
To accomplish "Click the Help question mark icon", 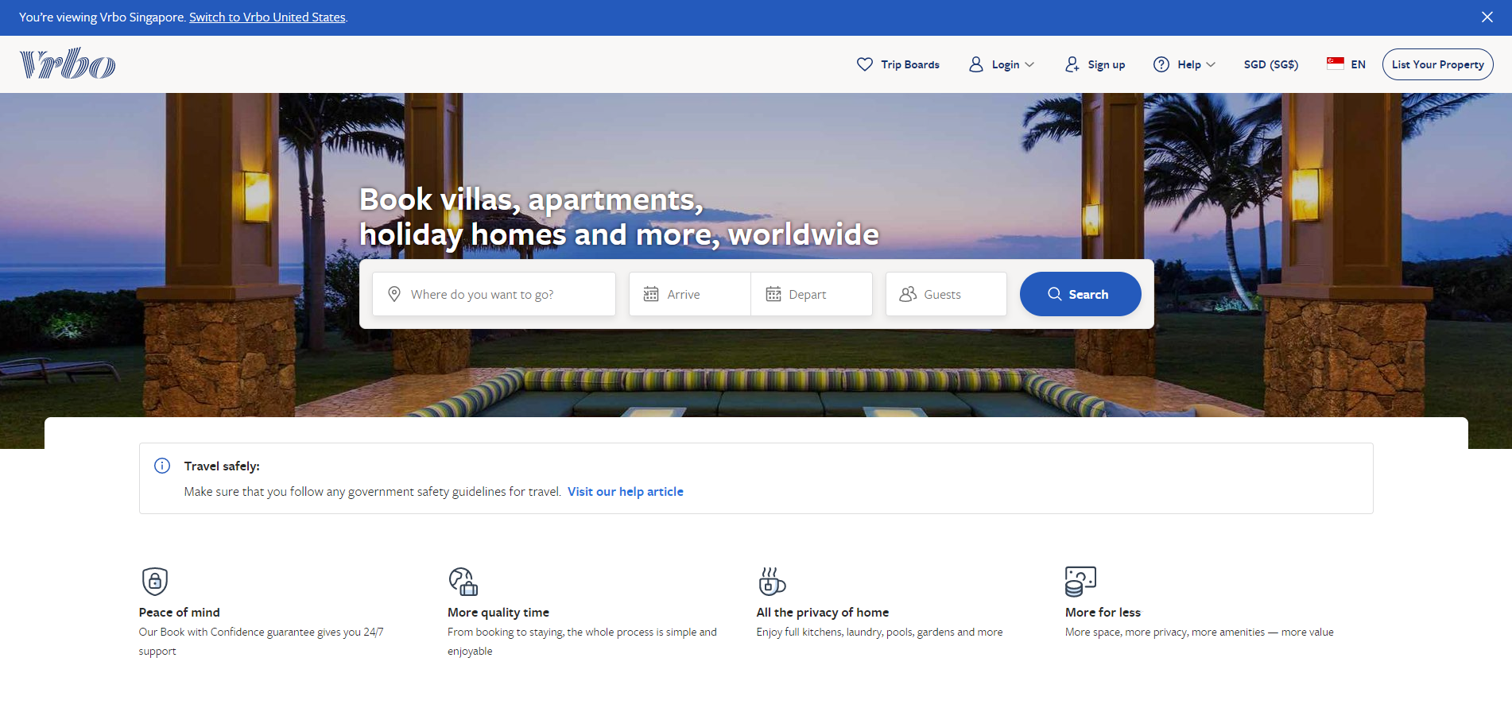I will tap(1161, 64).
